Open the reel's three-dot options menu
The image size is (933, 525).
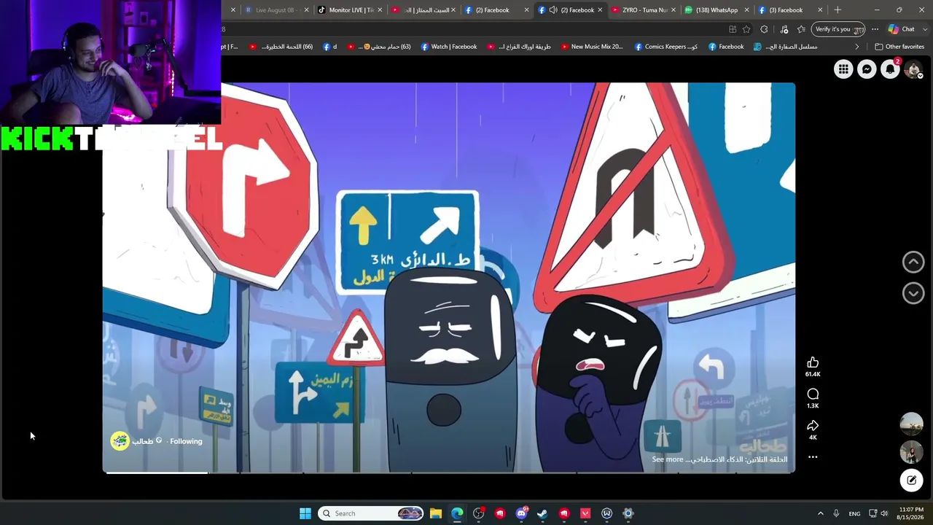(x=813, y=457)
